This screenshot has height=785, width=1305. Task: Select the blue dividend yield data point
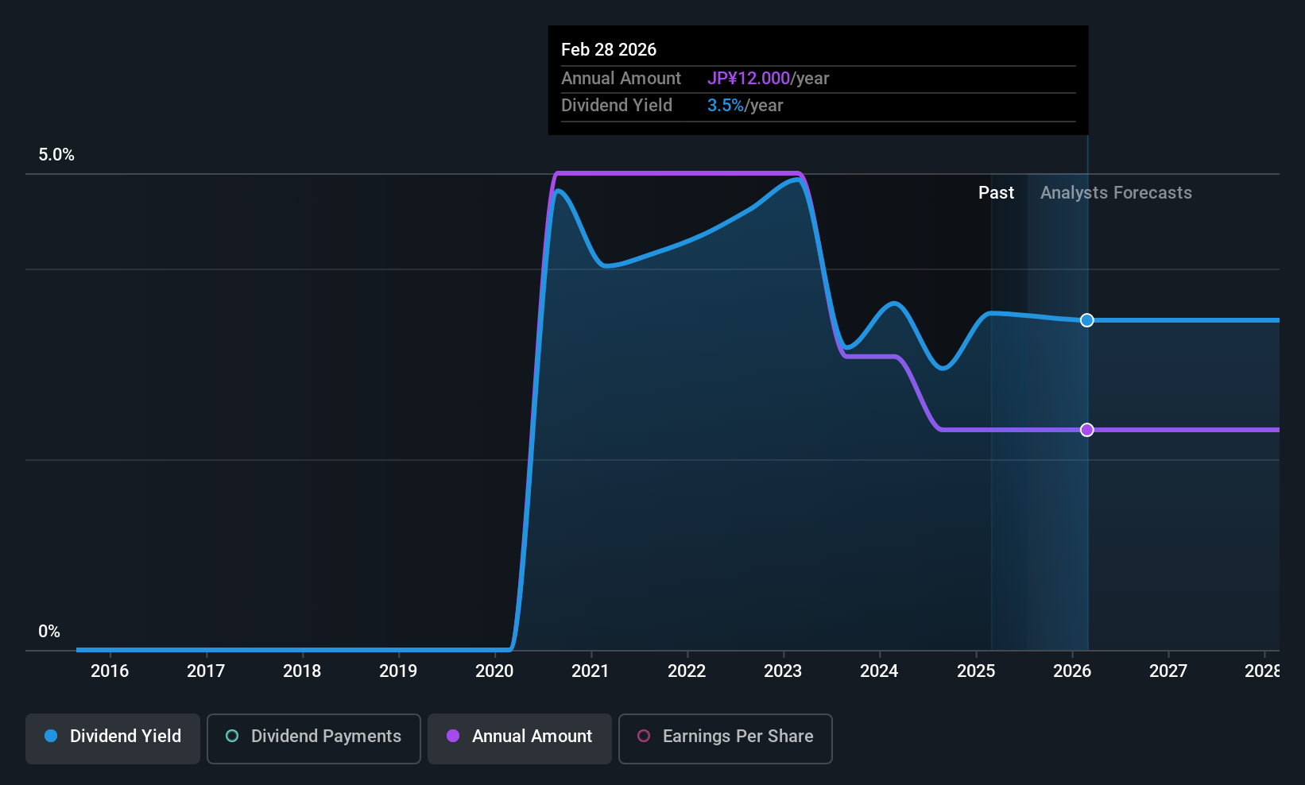click(1087, 320)
